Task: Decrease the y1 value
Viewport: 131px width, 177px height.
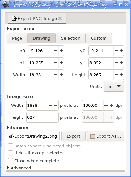Action: (x=116, y=63)
